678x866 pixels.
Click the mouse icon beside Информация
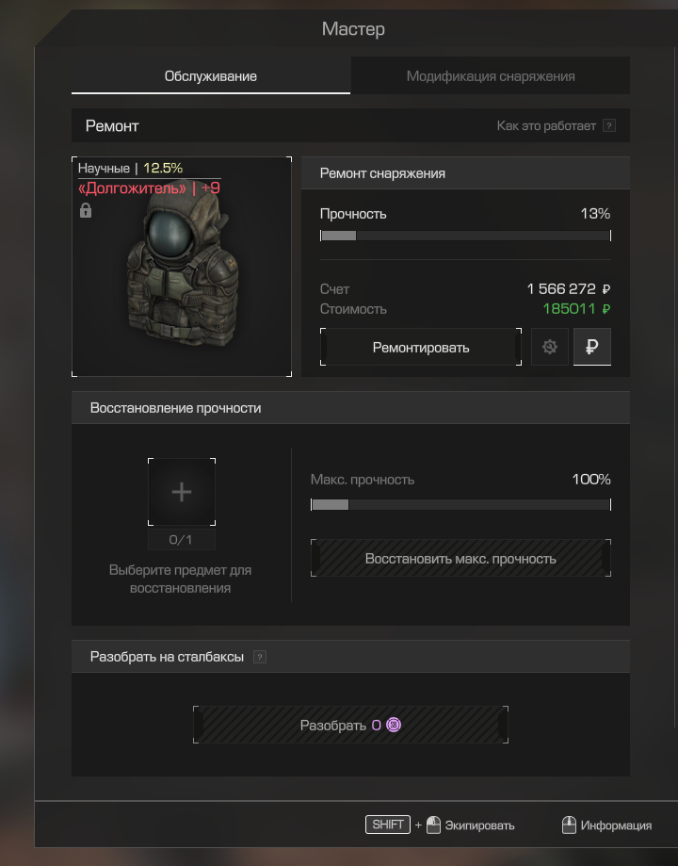pyautogui.click(x=569, y=825)
